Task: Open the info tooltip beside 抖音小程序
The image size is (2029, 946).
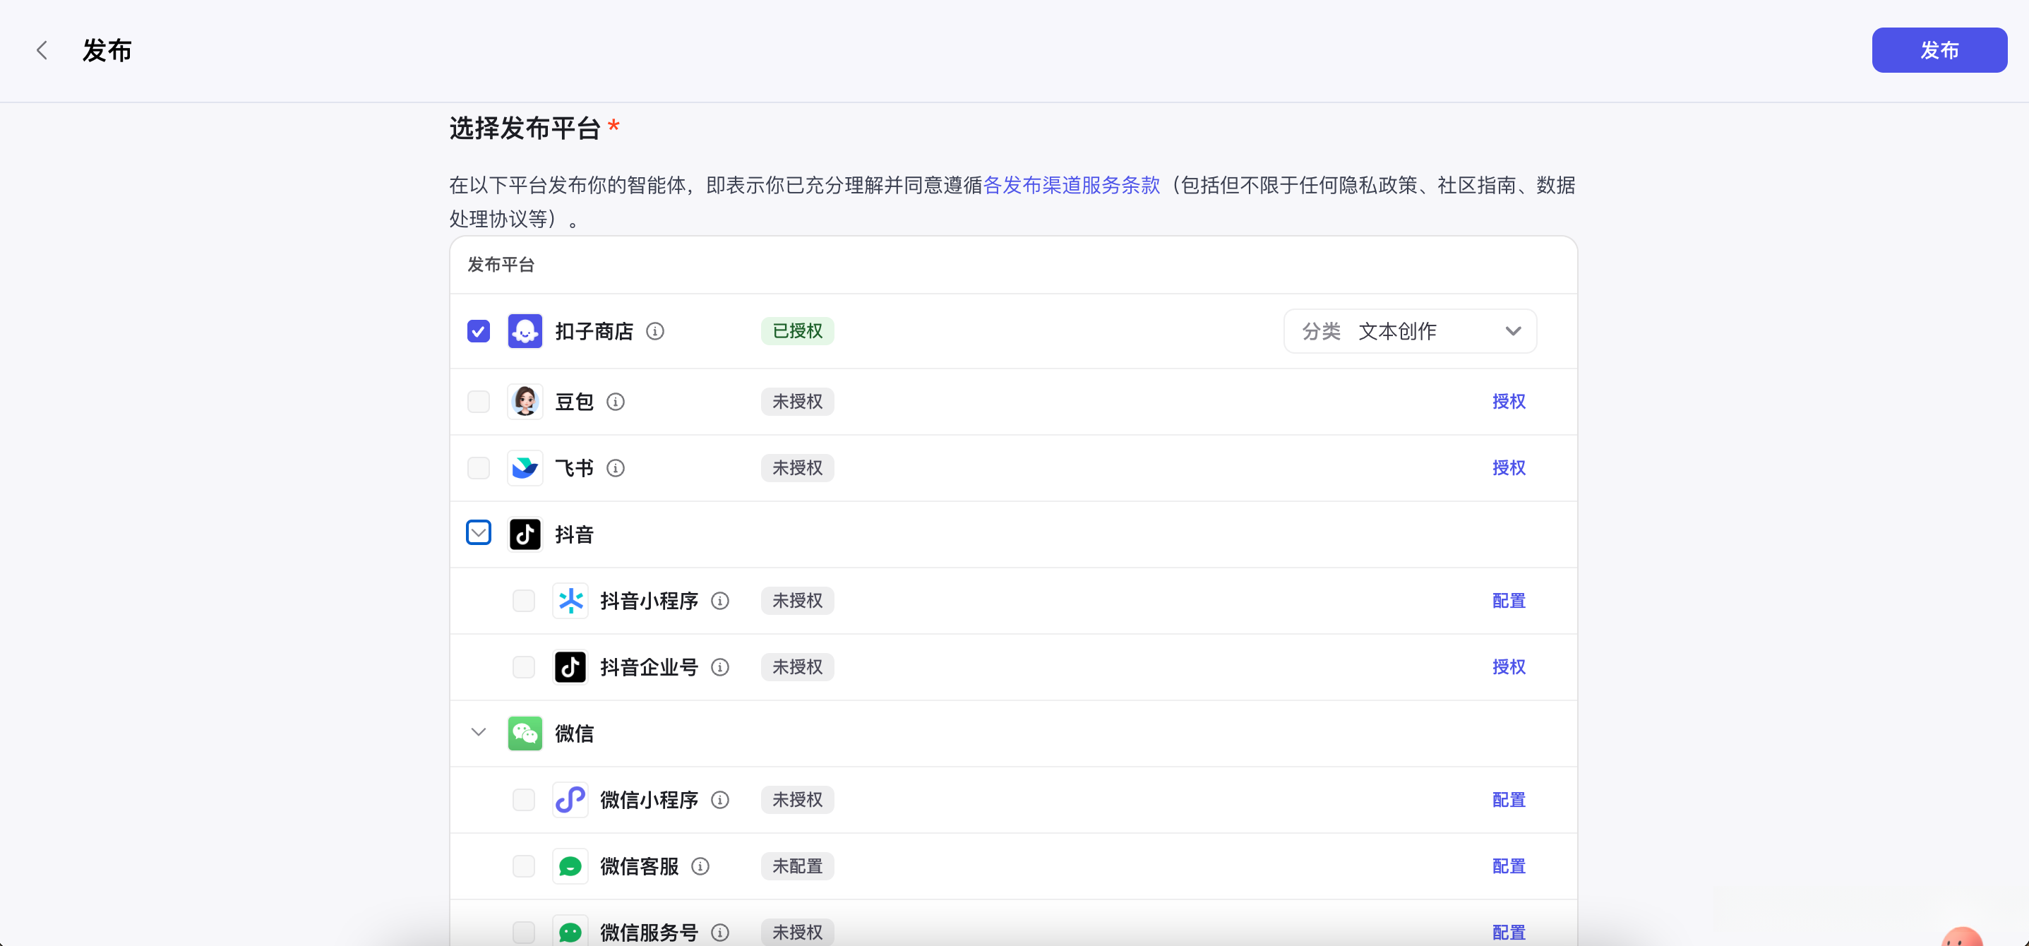Action: (720, 600)
